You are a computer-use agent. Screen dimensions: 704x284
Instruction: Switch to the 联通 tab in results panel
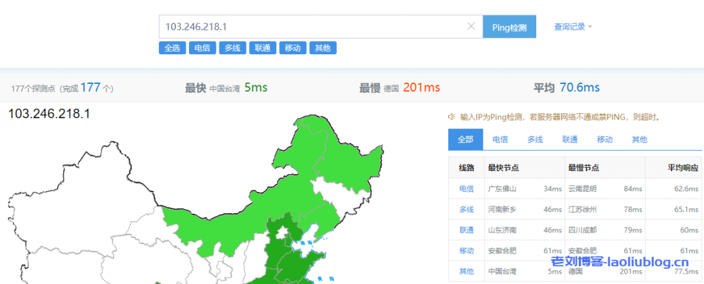click(x=570, y=140)
